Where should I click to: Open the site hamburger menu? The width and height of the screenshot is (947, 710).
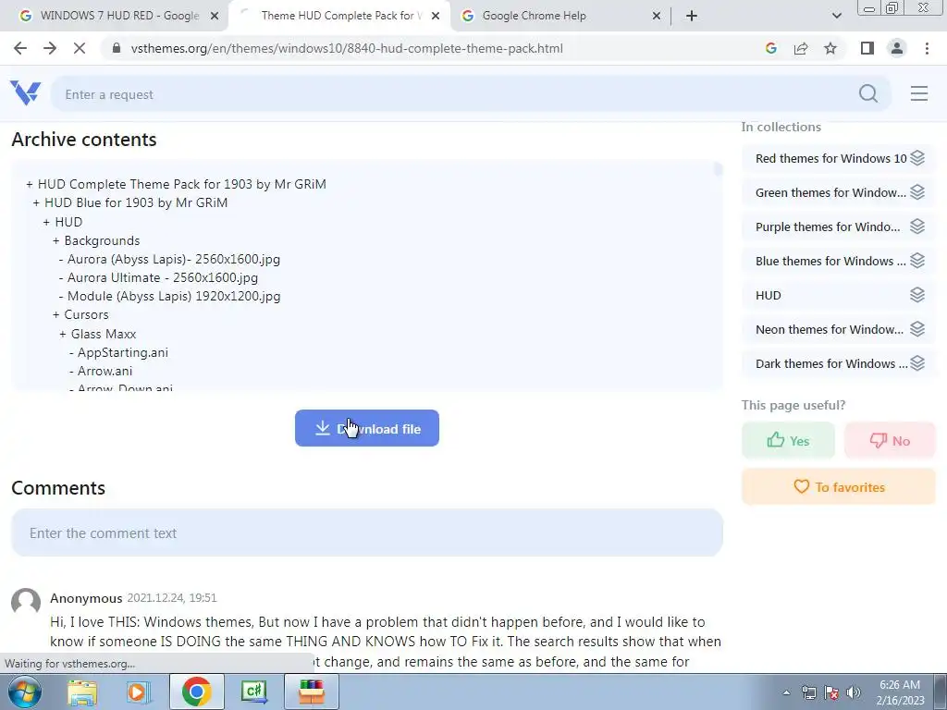(x=919, y=93)
